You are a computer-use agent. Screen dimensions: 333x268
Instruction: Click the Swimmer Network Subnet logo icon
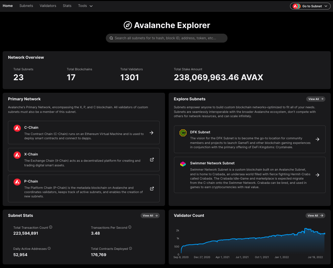(183, 164)
